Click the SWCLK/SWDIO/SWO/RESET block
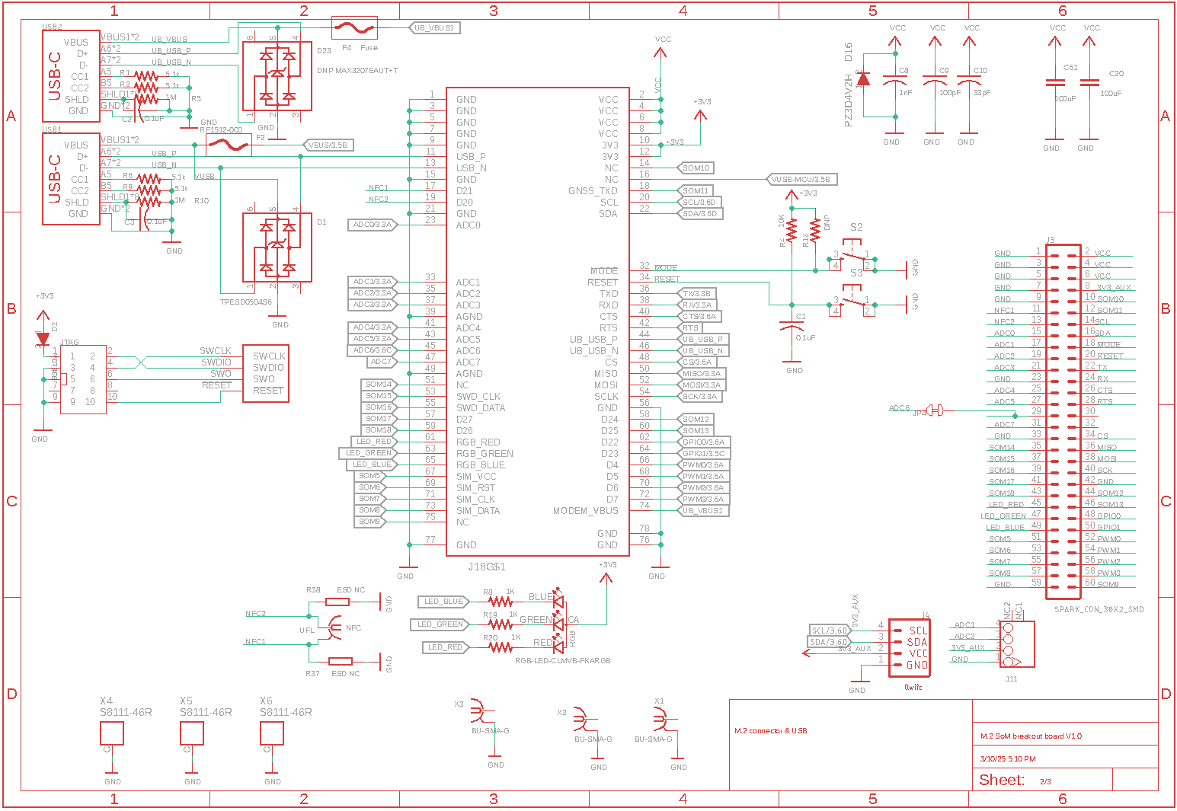The image size is (1177, 811). 266,373
